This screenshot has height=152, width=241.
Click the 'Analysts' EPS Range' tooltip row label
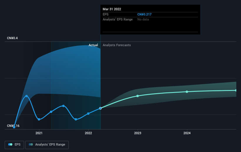point(118,20)
